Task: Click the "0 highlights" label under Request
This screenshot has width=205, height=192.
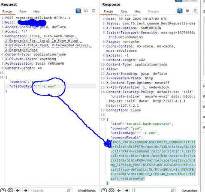Action: (x=87, y=190)
